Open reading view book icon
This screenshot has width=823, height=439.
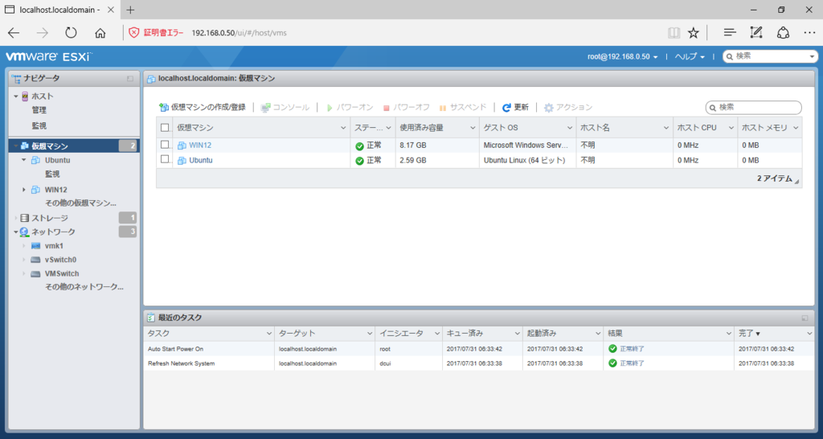pos(674,33)
